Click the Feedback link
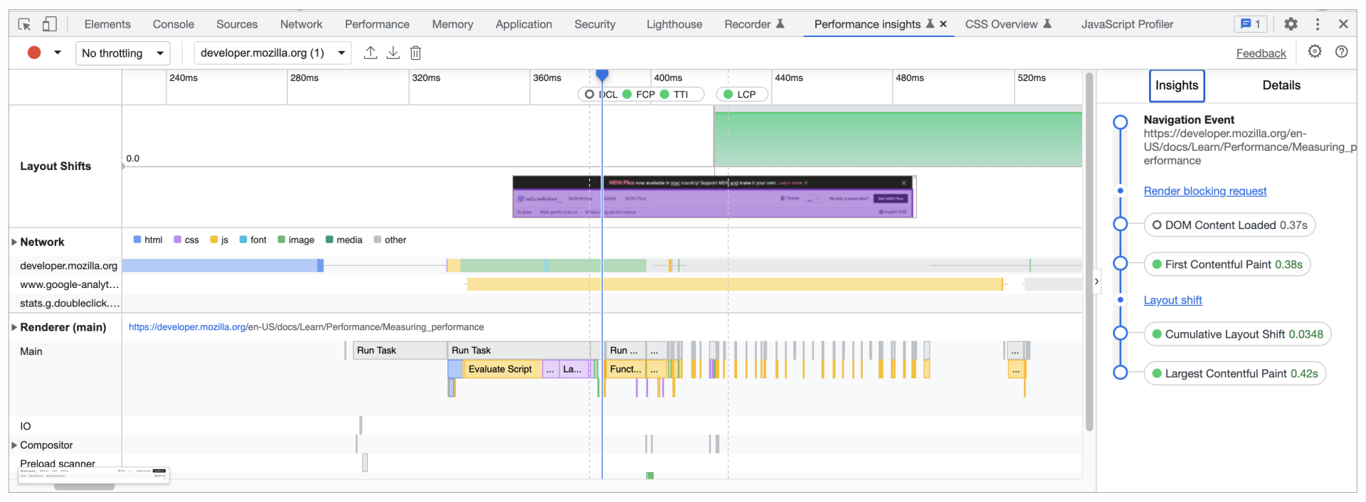This screenshot has height=502, width=1366. (1261, 53)
